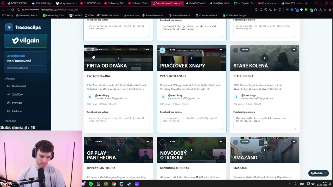The height and width of the screenshot is (187, 333).
Task: Edit the feedback text under STARÉ KOLENÁ
Action: 265,122
